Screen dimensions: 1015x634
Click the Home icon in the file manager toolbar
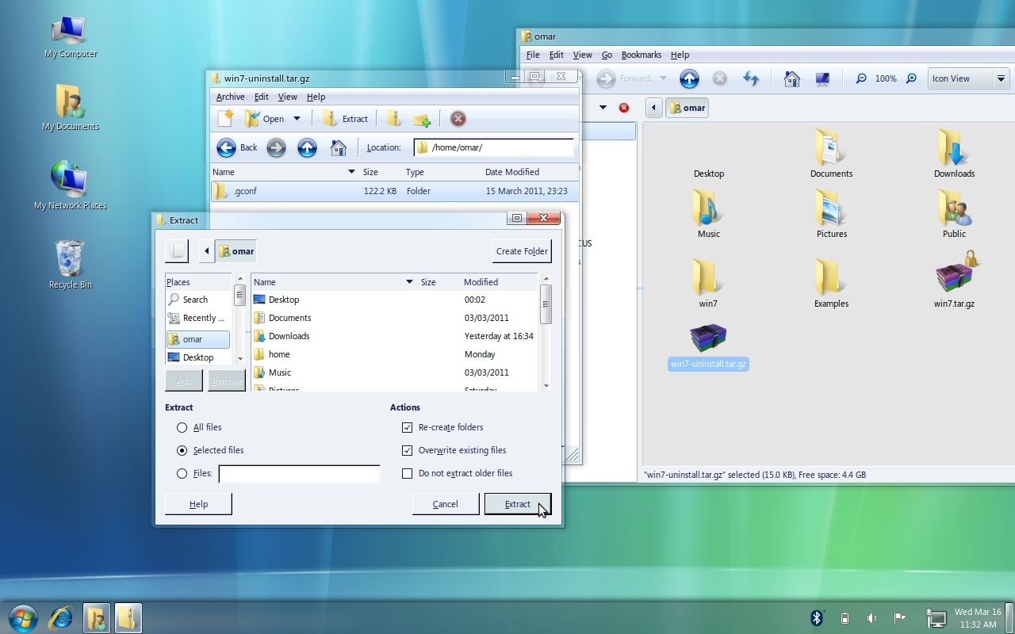[x=791, y=78]
